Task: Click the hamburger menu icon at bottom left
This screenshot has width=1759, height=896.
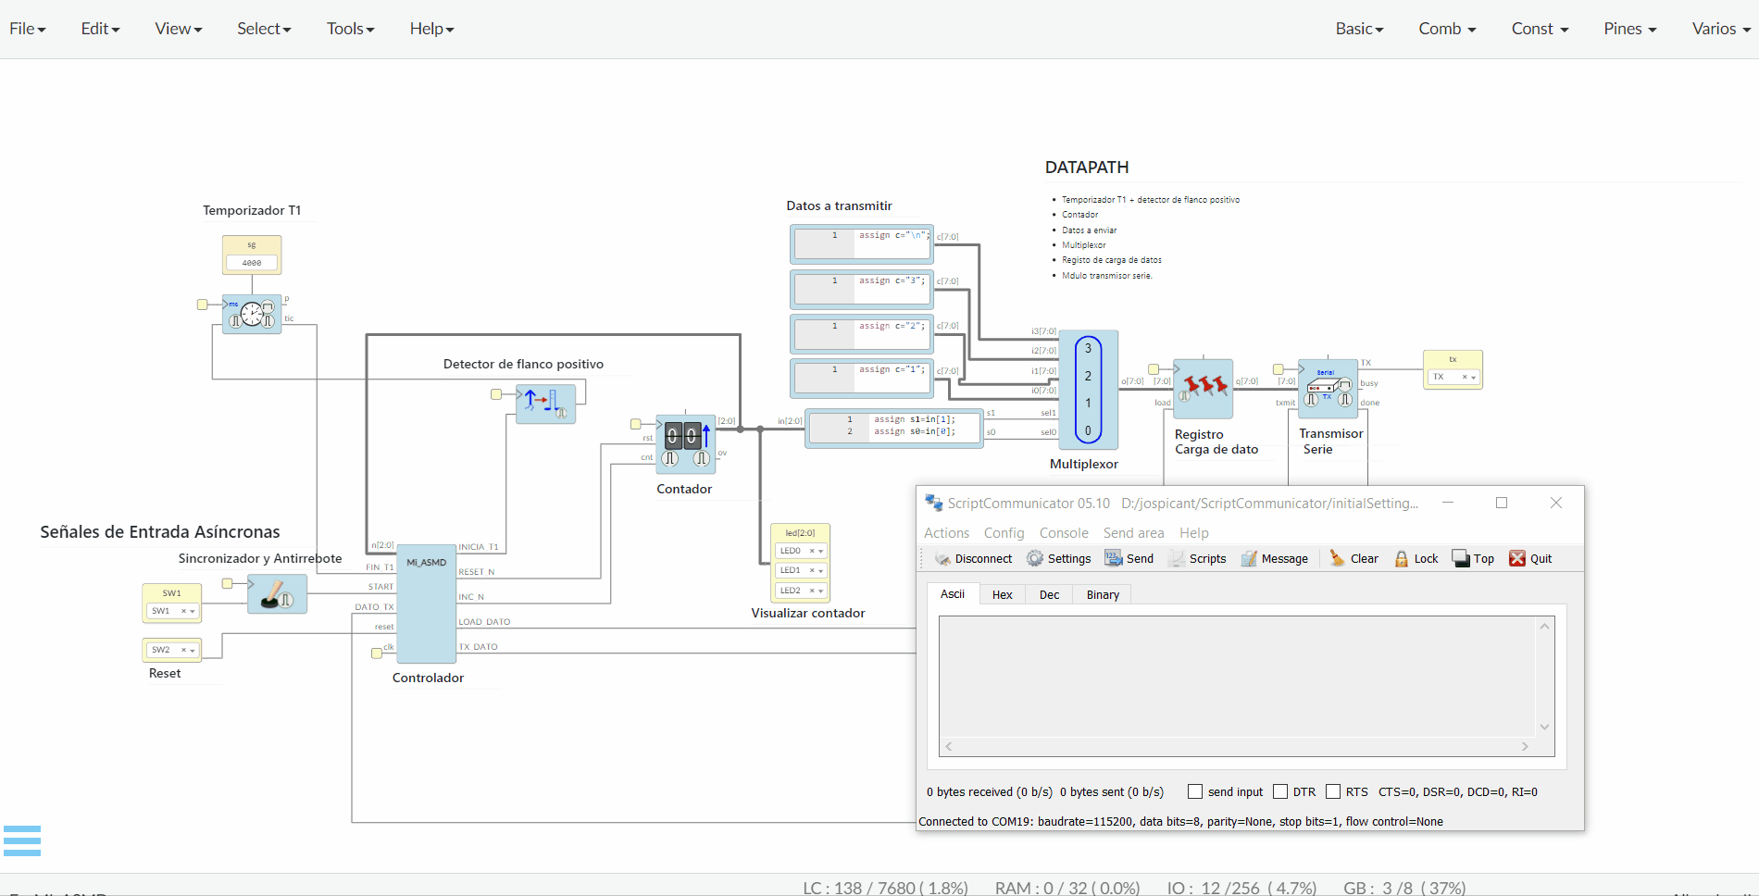Action: click(22, 840)
